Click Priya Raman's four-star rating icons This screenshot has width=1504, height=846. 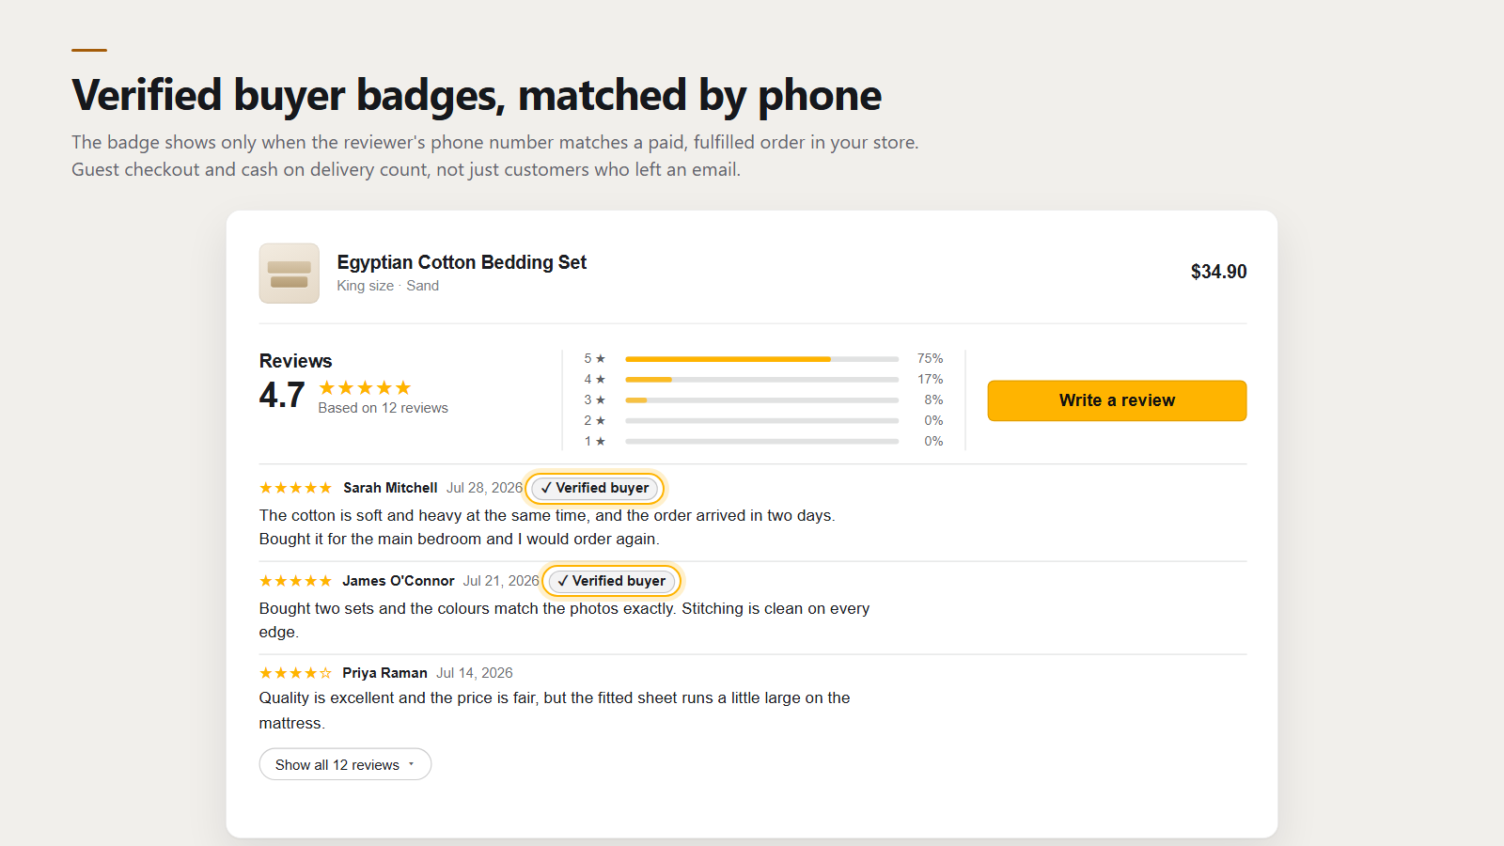click(295, 673)
